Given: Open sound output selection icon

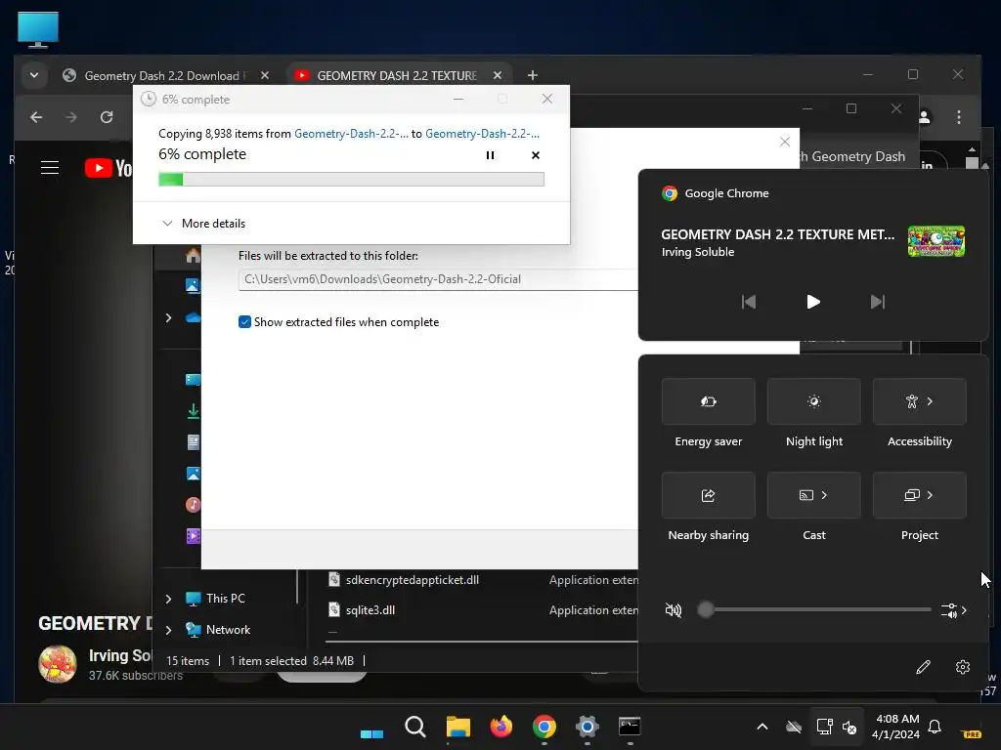Looking at the screenshot, I should tap(954, 610).
